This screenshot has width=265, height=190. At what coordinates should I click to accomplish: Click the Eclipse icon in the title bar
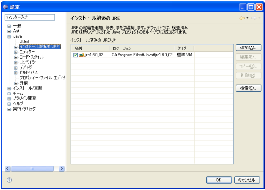[x=6, y=7]
